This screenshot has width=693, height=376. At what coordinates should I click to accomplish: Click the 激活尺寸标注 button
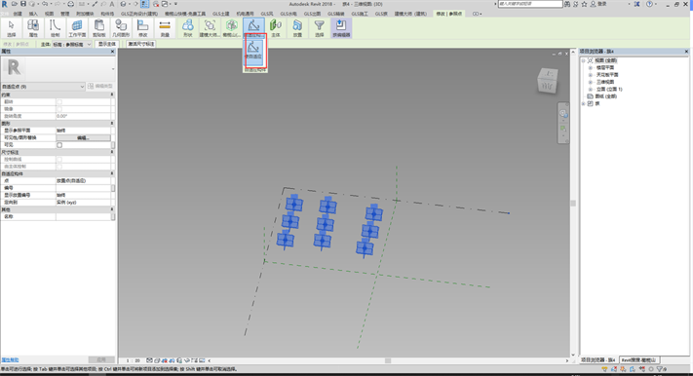(x=141, y=44)
